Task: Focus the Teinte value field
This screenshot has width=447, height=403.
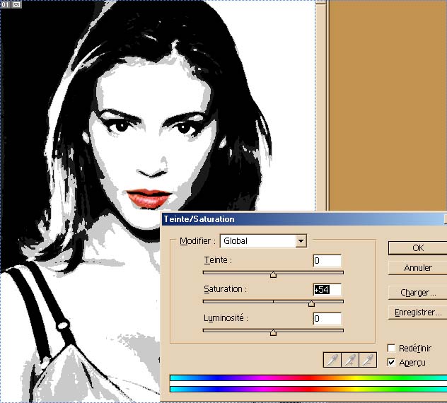Action: (327, 261)
